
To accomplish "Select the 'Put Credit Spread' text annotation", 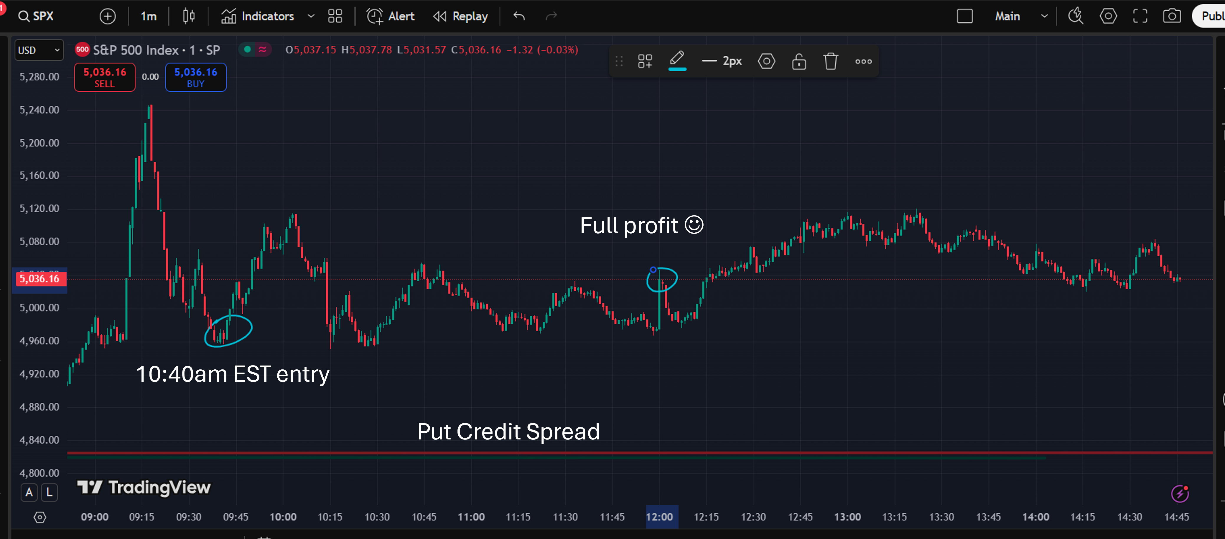I will (508, 431).
